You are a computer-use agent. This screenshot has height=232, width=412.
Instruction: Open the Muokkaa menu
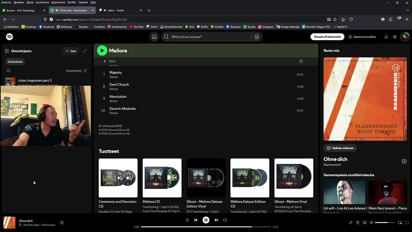click(x=19, y=2)
